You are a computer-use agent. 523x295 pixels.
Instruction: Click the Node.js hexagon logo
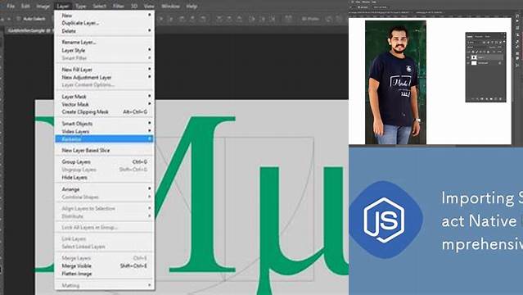tap(385, 220)
